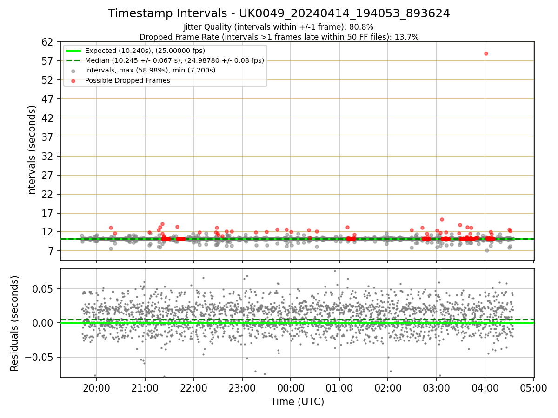Click the Expected (10.240s) legend entry
558x418 pixels.
click(x=145, y=51)
